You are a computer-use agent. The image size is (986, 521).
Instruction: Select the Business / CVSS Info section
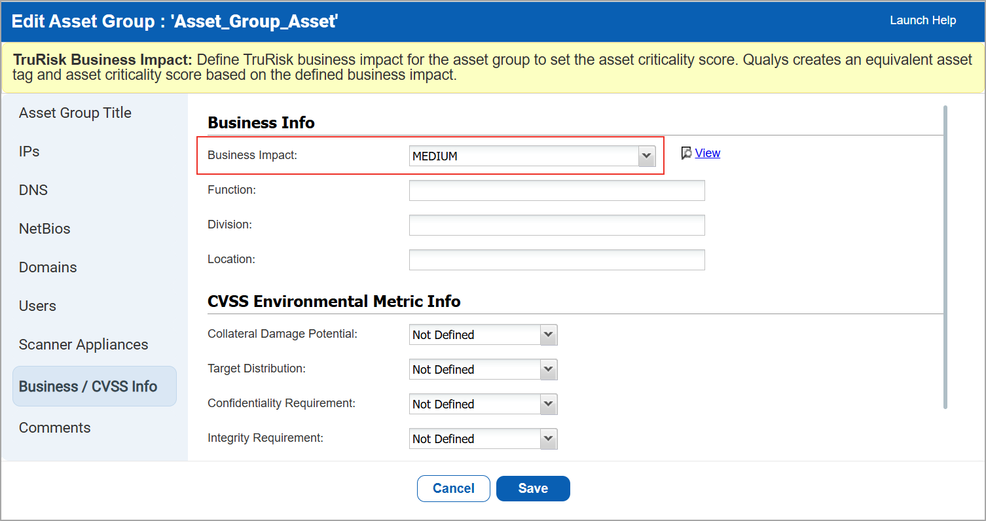pyautogui.click(x=88, y=386)
